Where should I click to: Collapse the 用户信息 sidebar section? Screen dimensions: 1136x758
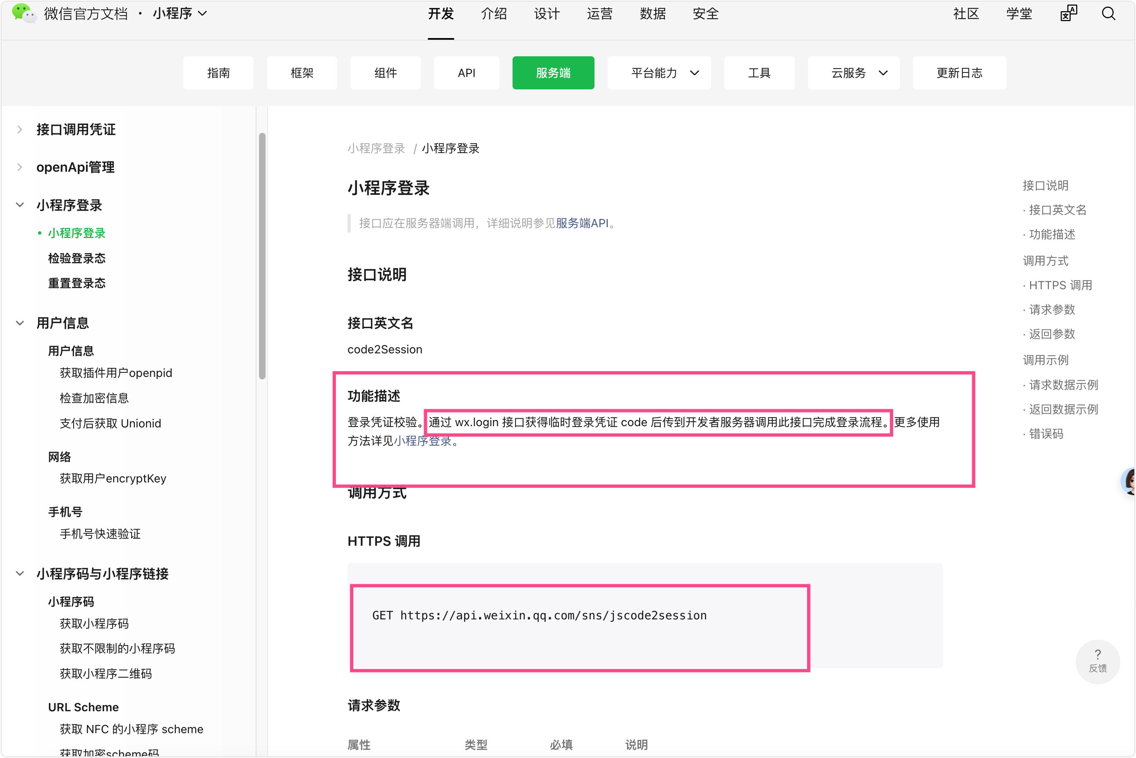click(x=20, y=323)
